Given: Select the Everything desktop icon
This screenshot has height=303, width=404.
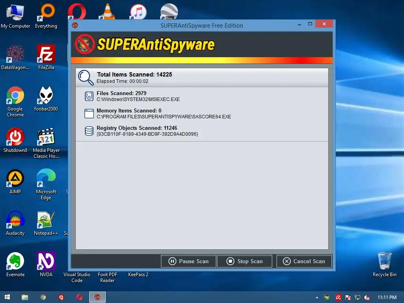Looking at the screenshot, I should click(x=46, y=17).
